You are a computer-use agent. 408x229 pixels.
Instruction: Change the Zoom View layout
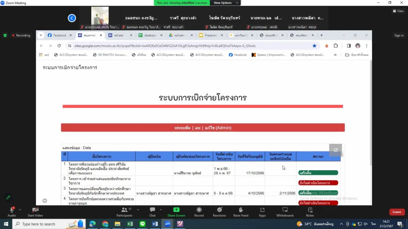(x=398, y=11)
